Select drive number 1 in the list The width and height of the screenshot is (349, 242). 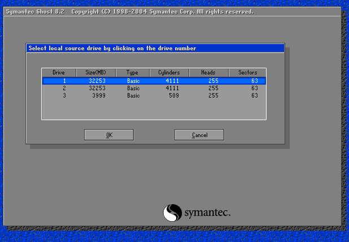[x=64, y=81]
